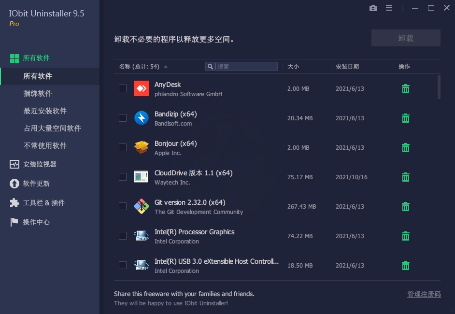Image resolution: width=455 pixels, height=314 pixels.
Task: Delete Intel(R) Processor Graphics via trash icon
Action: click(406, 236)
